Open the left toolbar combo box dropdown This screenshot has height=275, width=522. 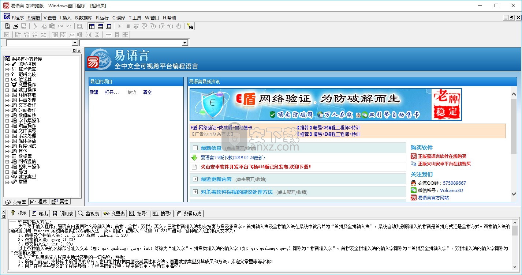click(75, 43)
